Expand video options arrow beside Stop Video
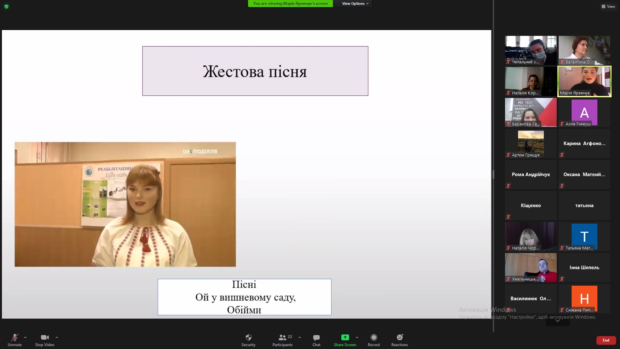The height and width of the screenshot is (349, 620). (57, 337)
